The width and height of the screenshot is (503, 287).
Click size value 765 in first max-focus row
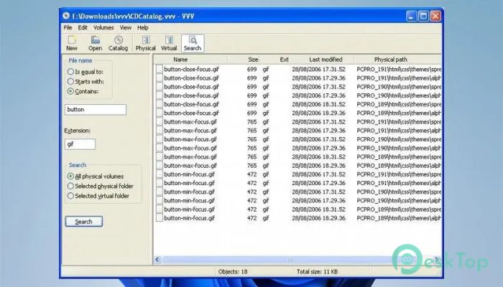coord(251,122)
